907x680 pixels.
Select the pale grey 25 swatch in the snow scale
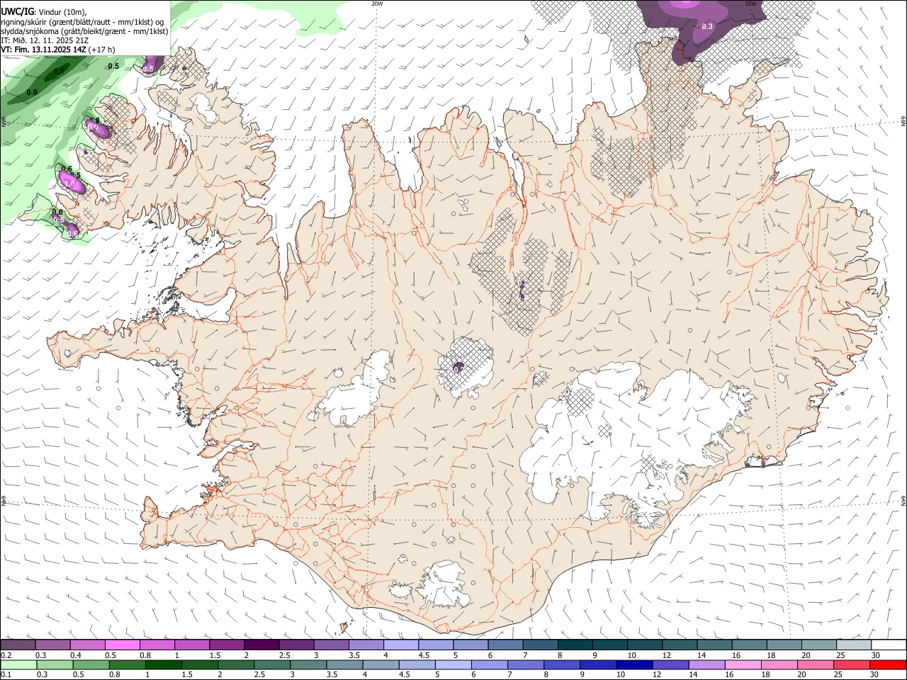pyautogui.click(x=854, y=645)
